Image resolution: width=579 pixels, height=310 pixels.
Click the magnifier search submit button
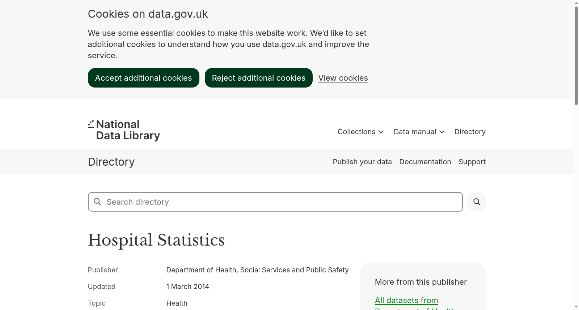click(477, 202)
